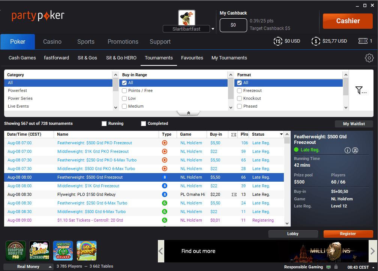The image size is (378, 271).
Task: Click the 8-max type icon for Middleweight $1K Gtd Freezeout
Action: (x=165, y=186)
